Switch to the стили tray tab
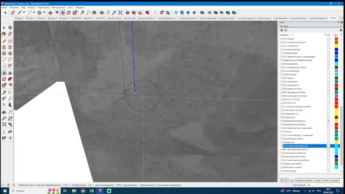The image size is (345, 194). [326, 181]
